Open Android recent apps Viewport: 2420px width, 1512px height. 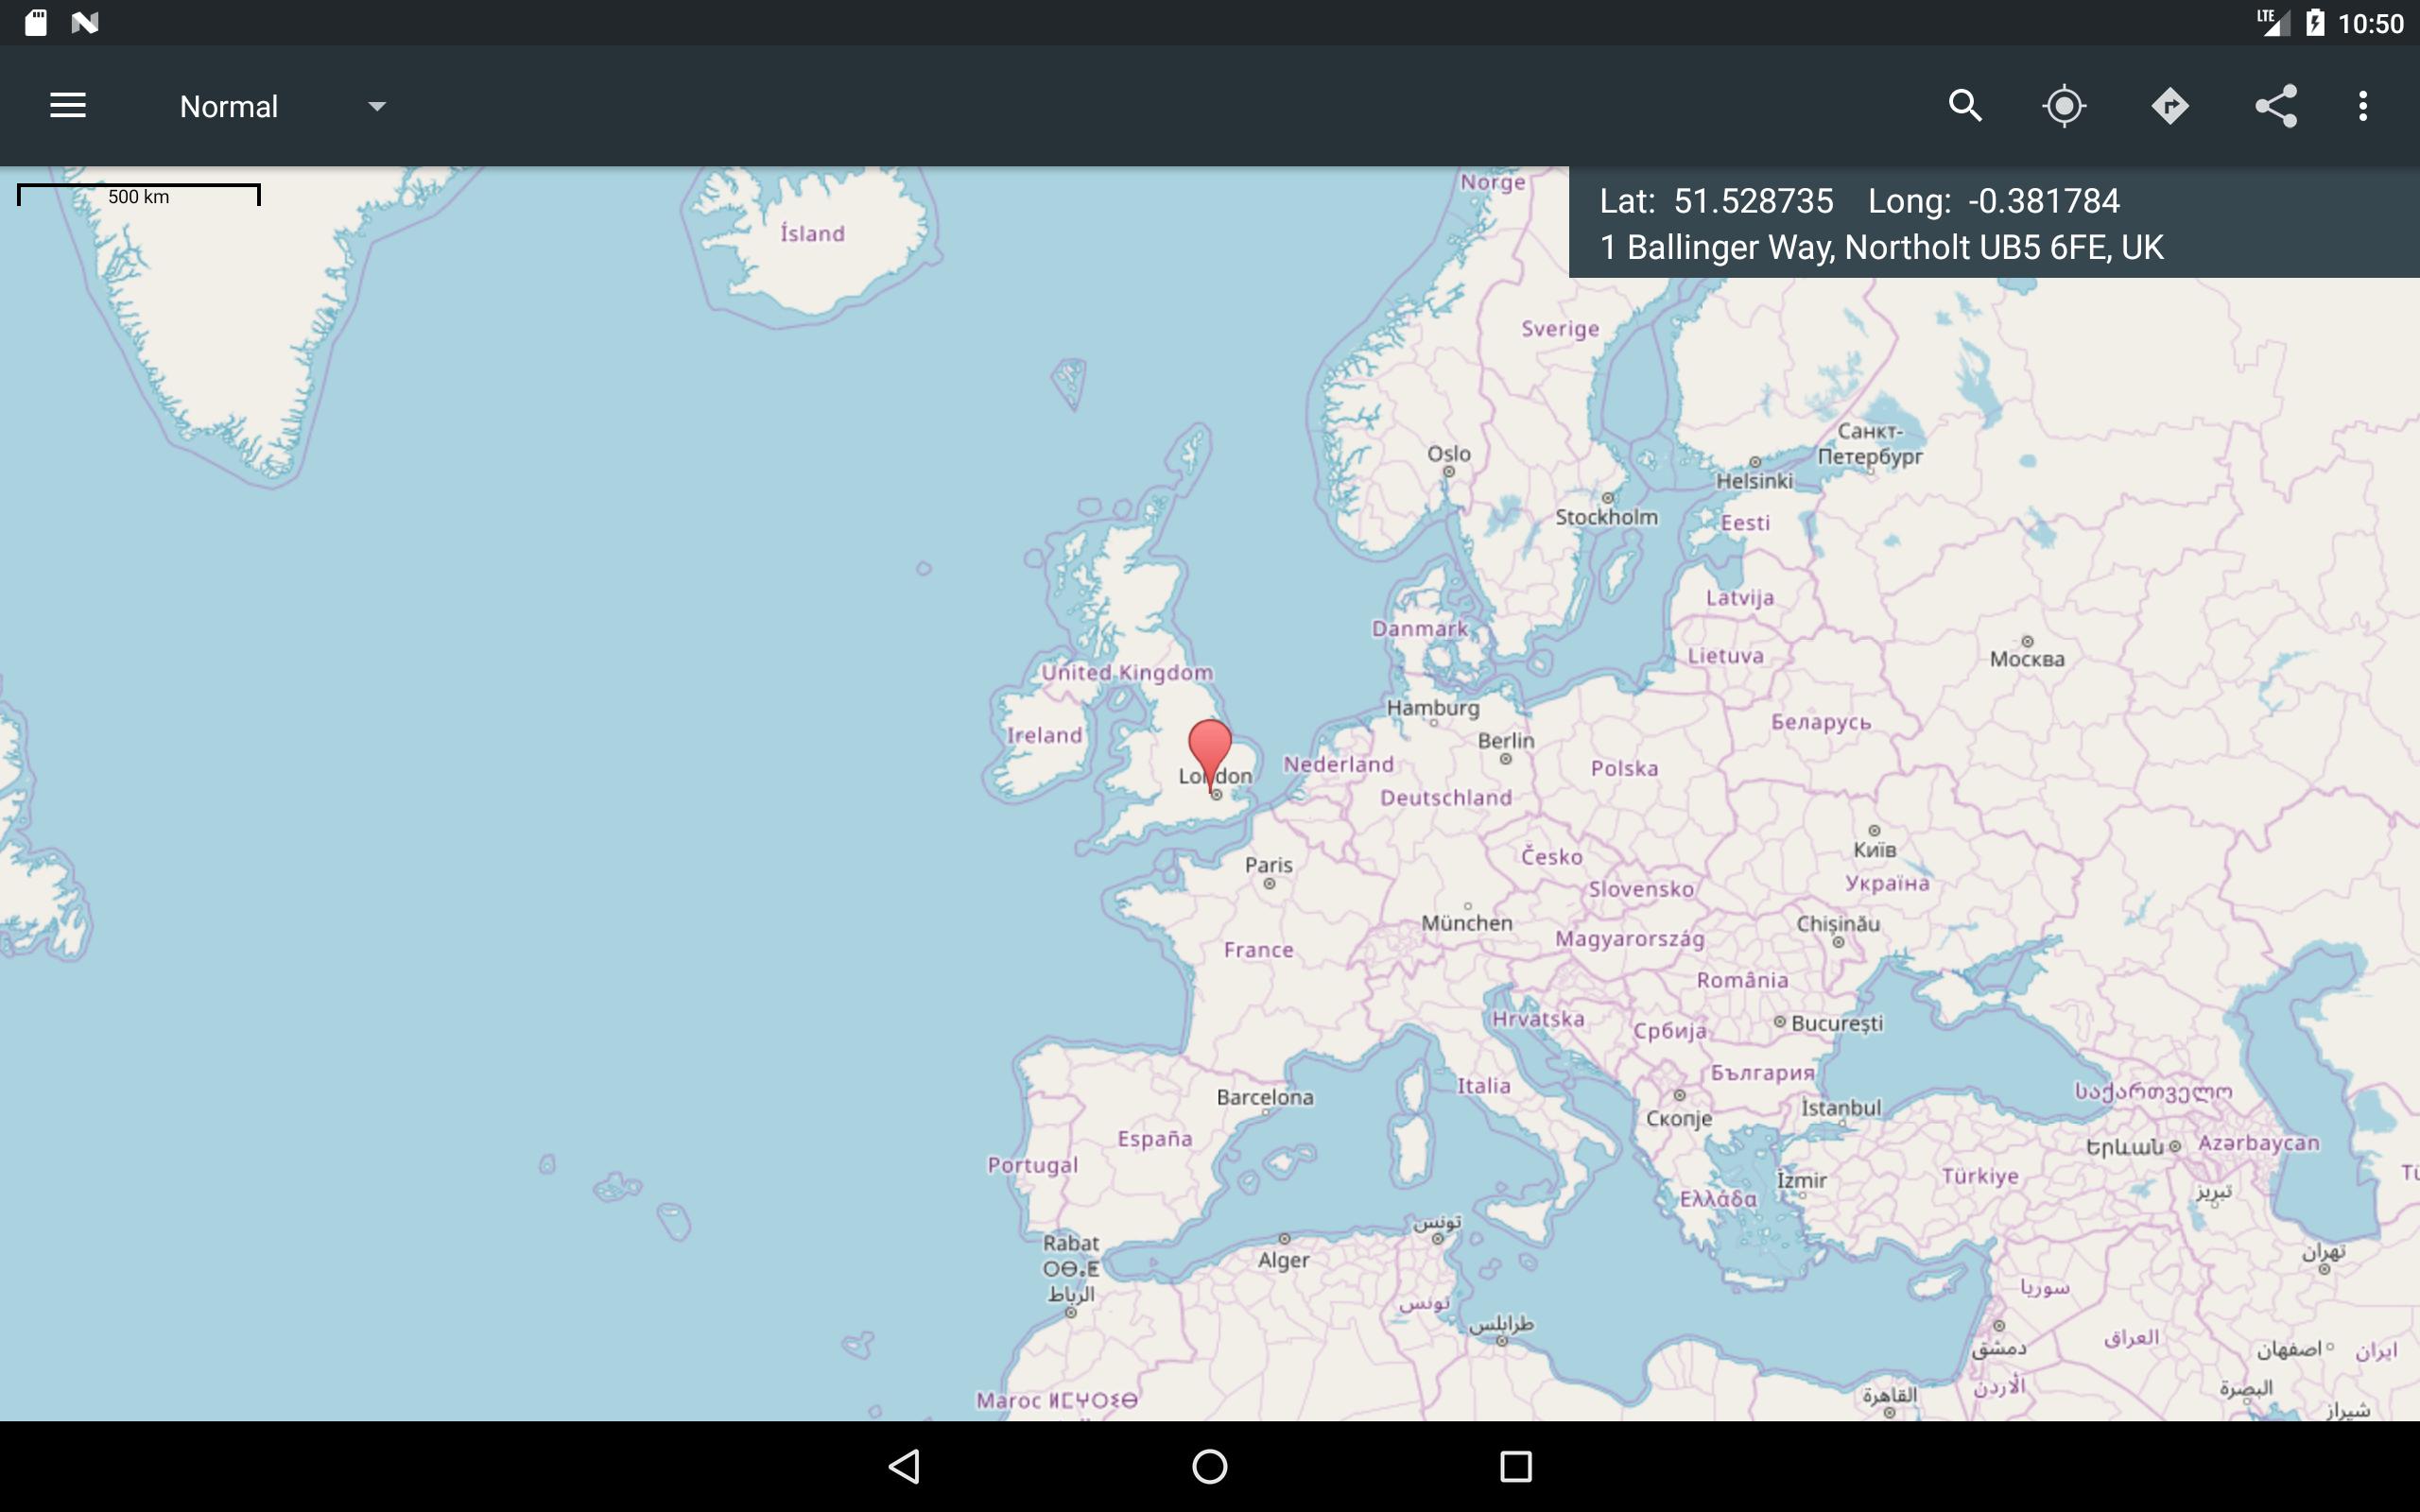[1516, 1466]
